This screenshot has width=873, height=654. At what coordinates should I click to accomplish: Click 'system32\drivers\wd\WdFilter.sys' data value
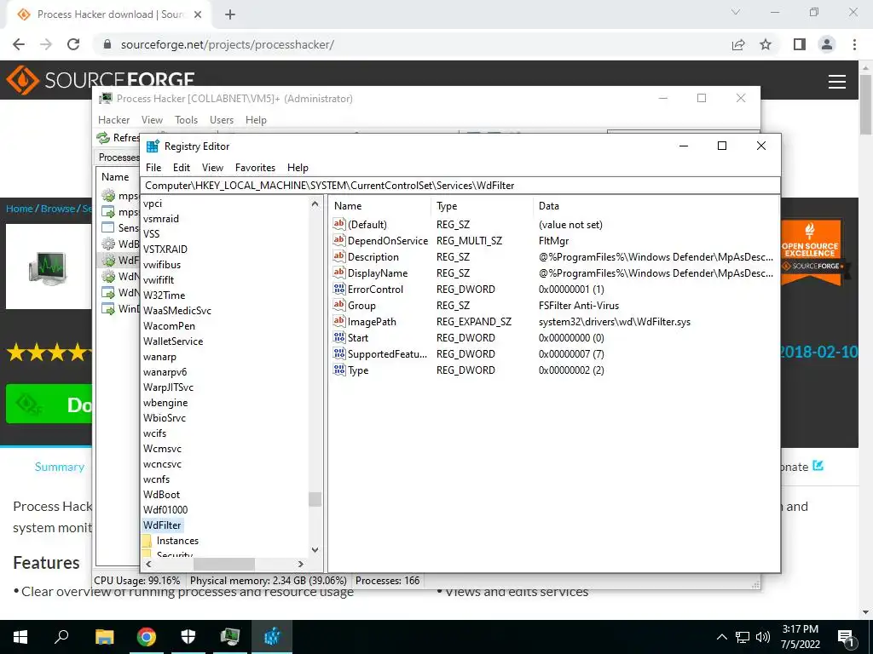click(x=614, y=321)
